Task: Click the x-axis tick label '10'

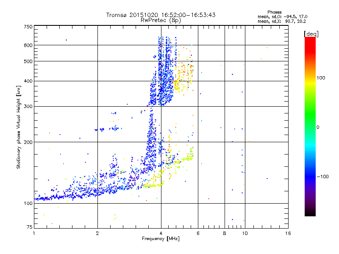Action: (245, 233)
